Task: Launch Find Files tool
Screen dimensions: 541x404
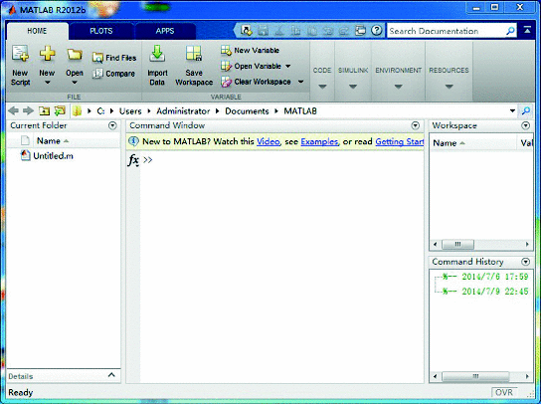Action: tap(114, 58)
